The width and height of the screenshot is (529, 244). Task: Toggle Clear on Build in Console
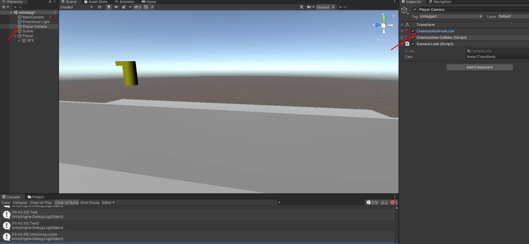[67, 203]
